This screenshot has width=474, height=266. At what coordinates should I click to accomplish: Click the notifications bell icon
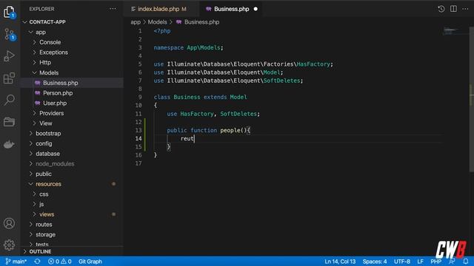click(x=466, y=262)
